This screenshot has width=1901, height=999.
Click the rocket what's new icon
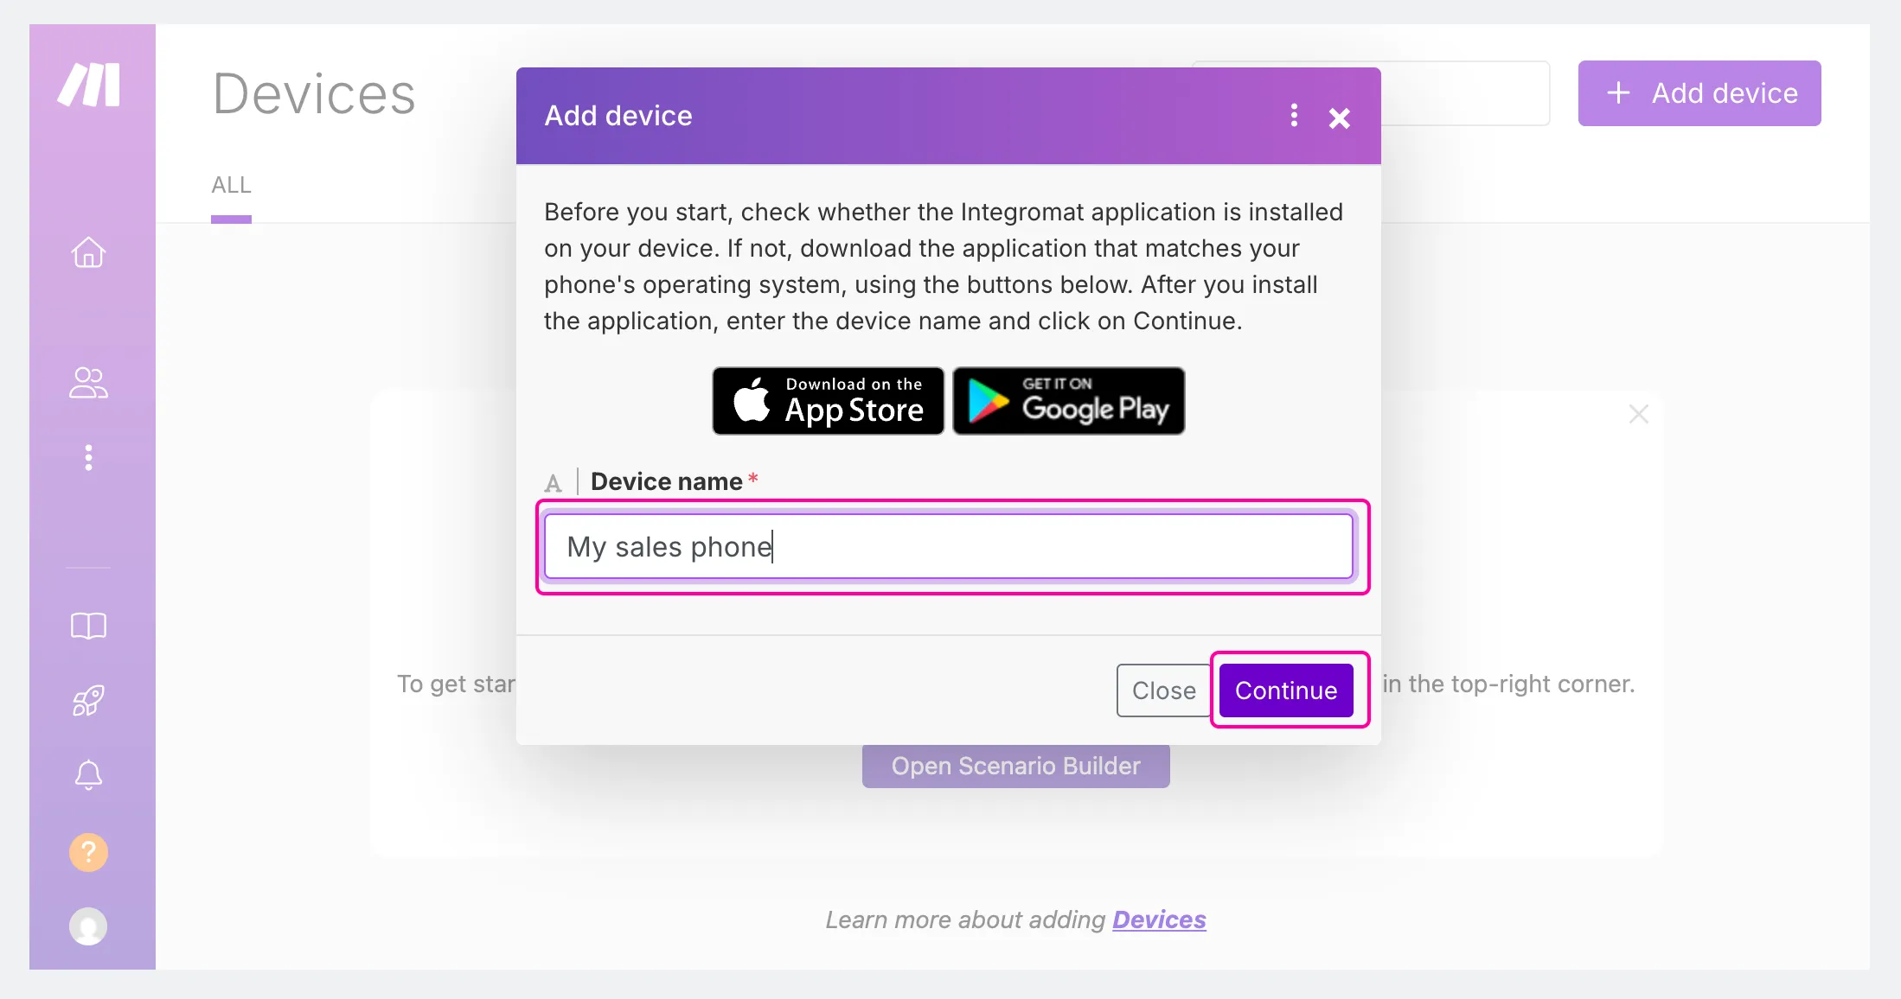88,700
